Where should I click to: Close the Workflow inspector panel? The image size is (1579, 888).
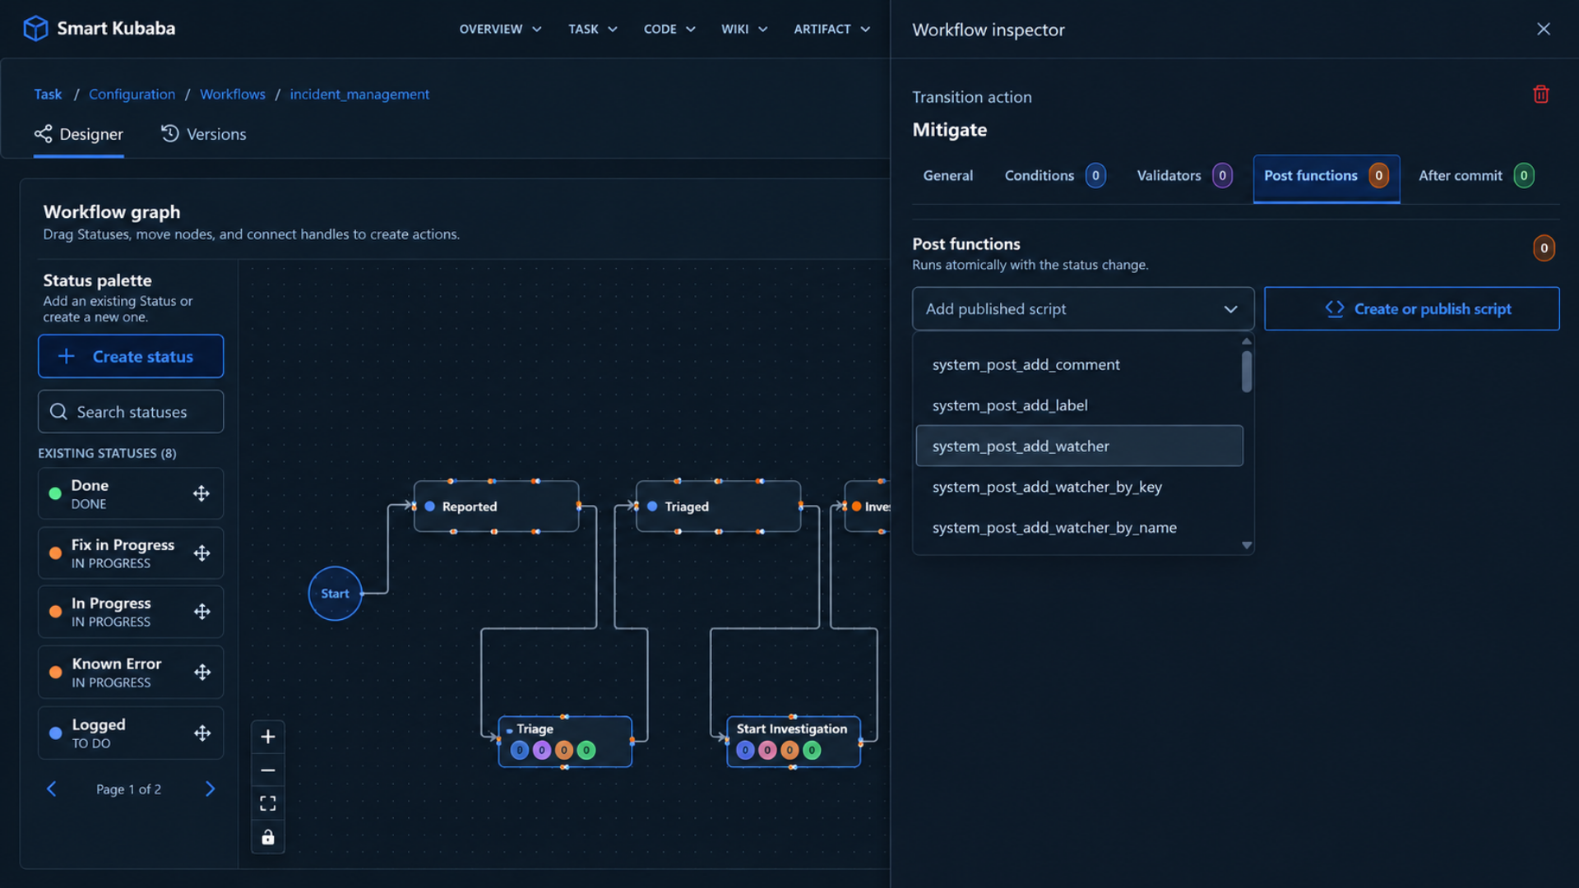[1544, 29]
